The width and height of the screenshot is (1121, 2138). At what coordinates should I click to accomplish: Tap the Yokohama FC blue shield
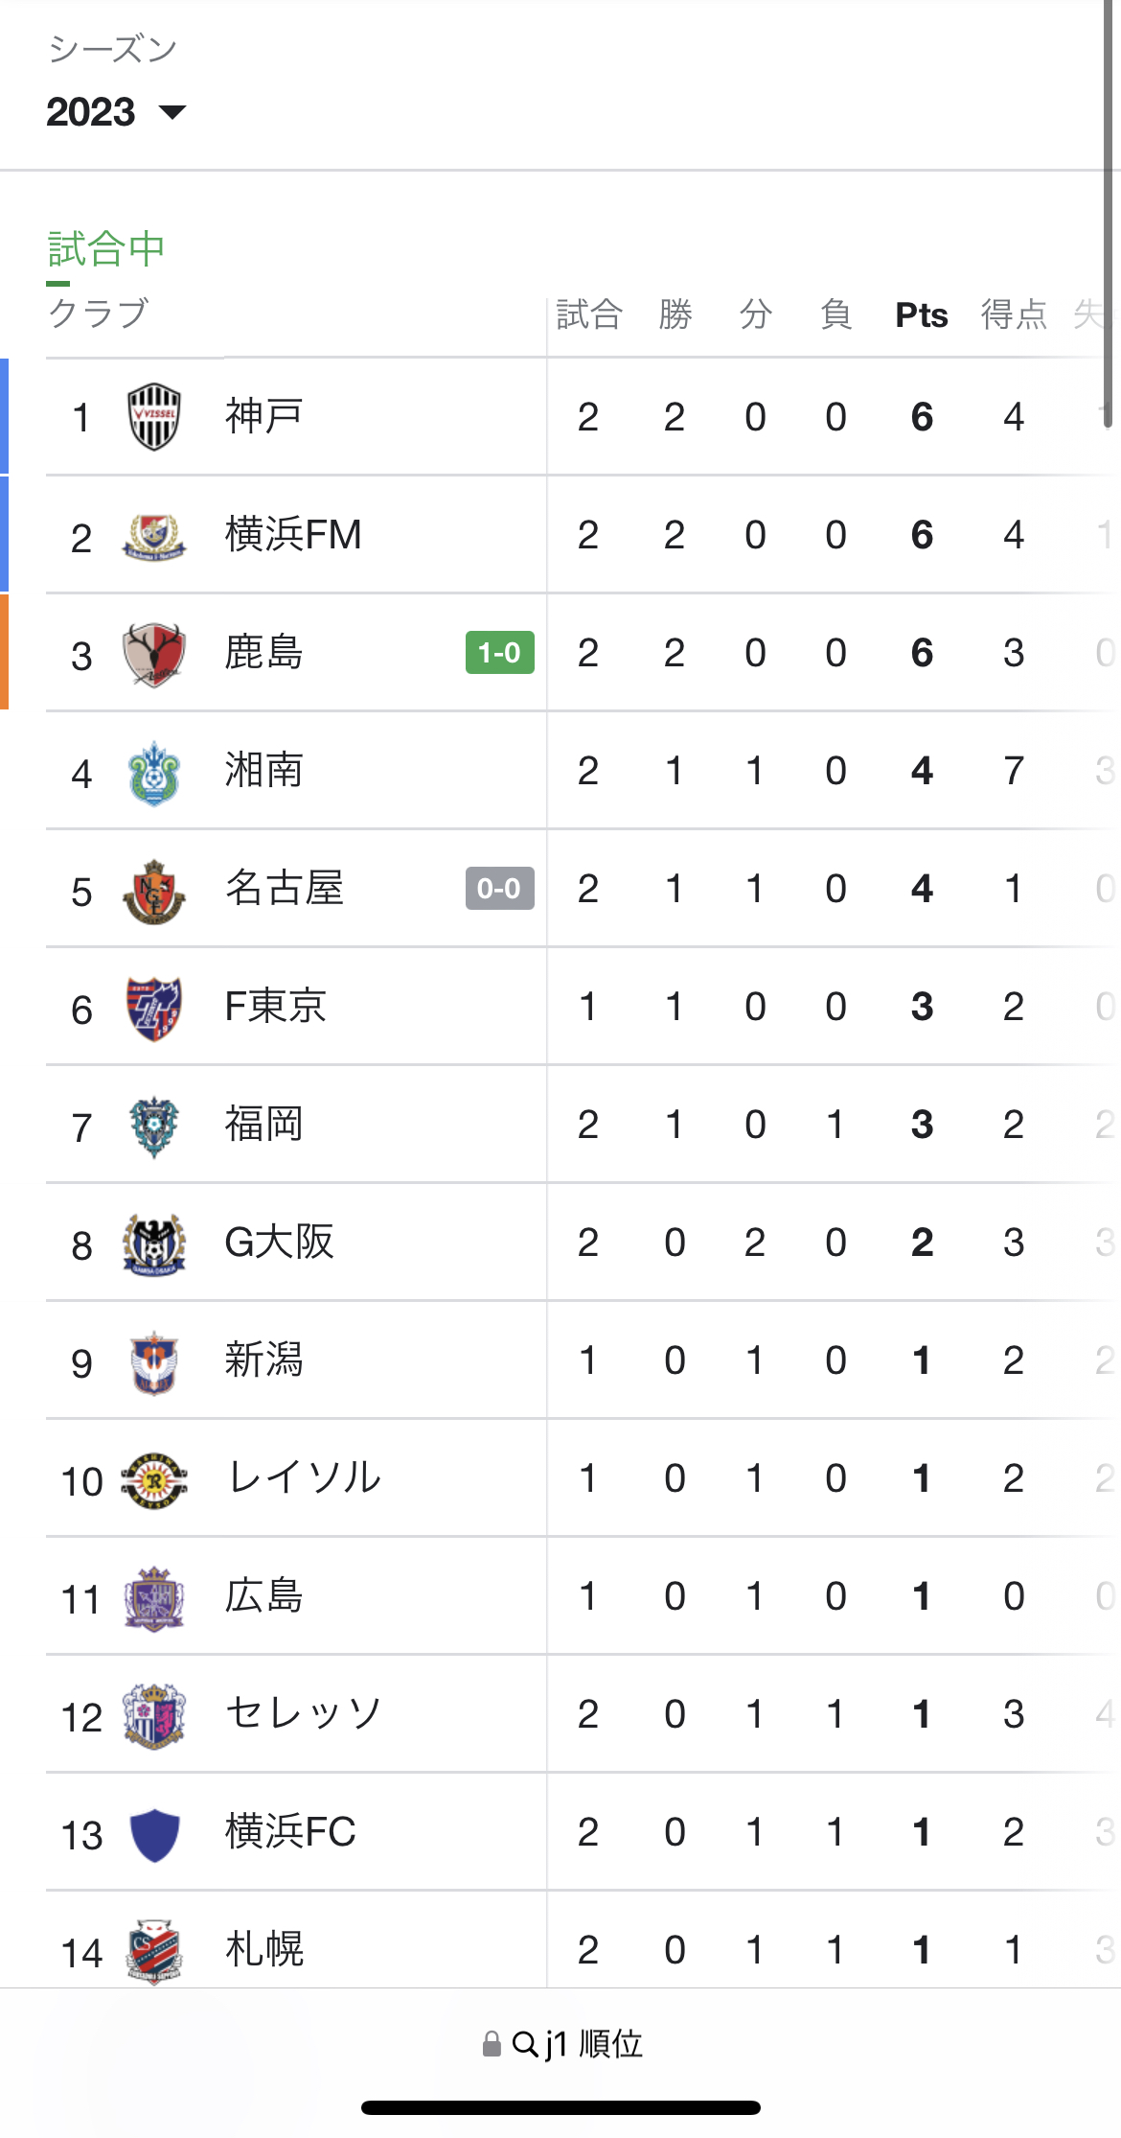click(x=153, y=1834)
